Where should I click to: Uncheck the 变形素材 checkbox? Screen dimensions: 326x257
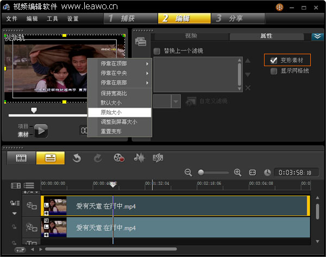coord(274,60)
